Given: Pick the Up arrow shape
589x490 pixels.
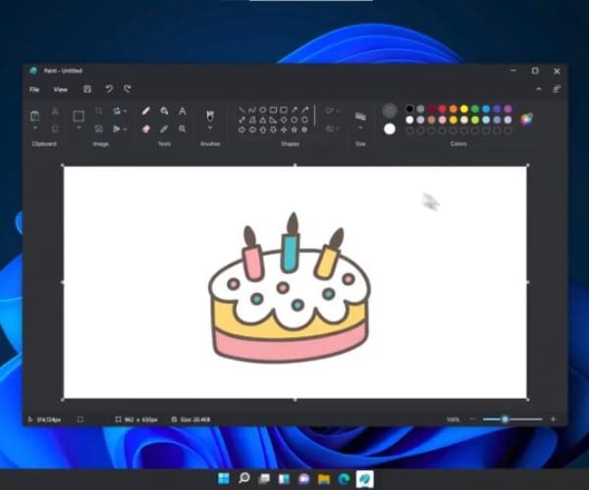Looking at the screenshot, I should [262, 130].
